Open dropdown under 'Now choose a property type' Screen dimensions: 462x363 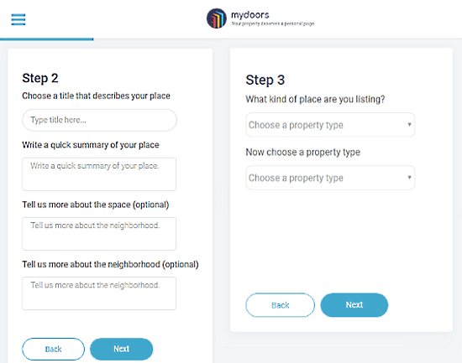[330, 178]
